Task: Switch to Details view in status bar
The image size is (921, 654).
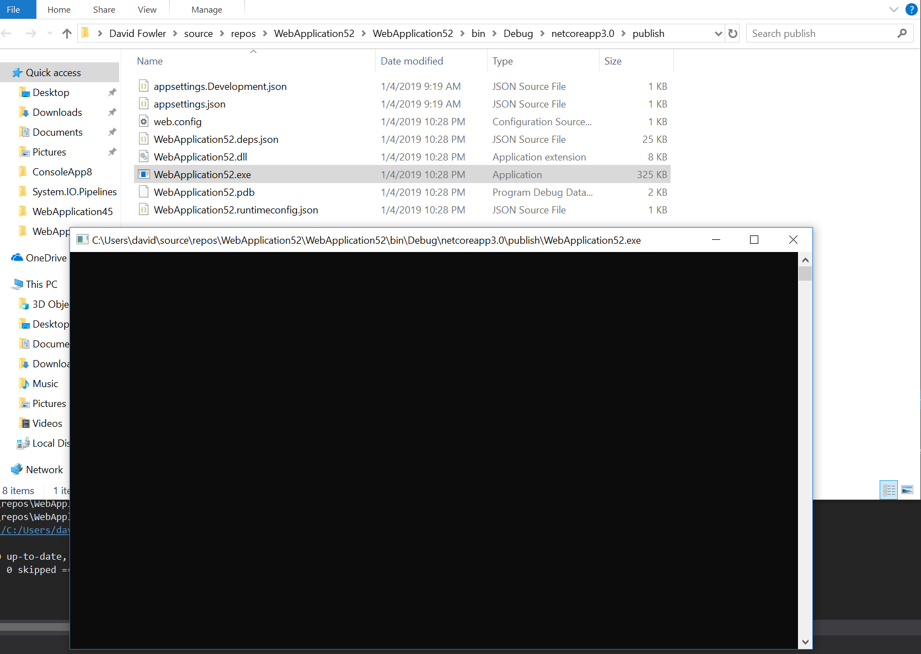Action: 888,490
